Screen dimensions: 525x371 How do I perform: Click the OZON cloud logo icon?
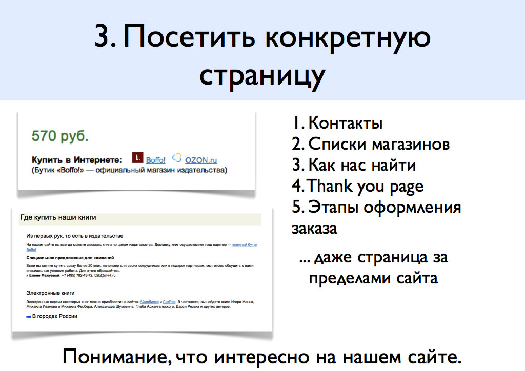177,158
